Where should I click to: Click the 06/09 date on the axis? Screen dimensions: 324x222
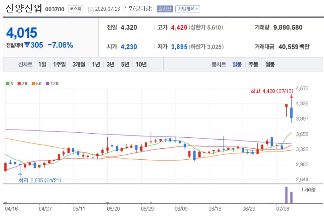[181, 208]
